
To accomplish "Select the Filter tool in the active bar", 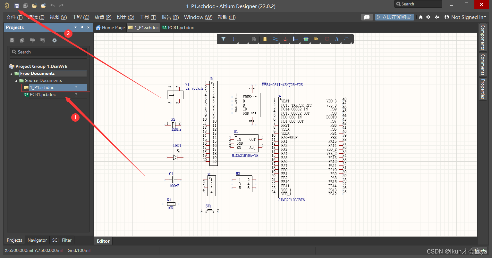I will (x=224, y=39).
